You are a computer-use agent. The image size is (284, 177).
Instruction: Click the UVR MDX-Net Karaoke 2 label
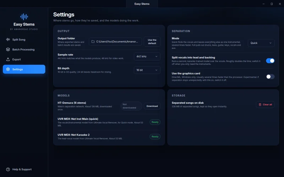click(x=73, y=135)
